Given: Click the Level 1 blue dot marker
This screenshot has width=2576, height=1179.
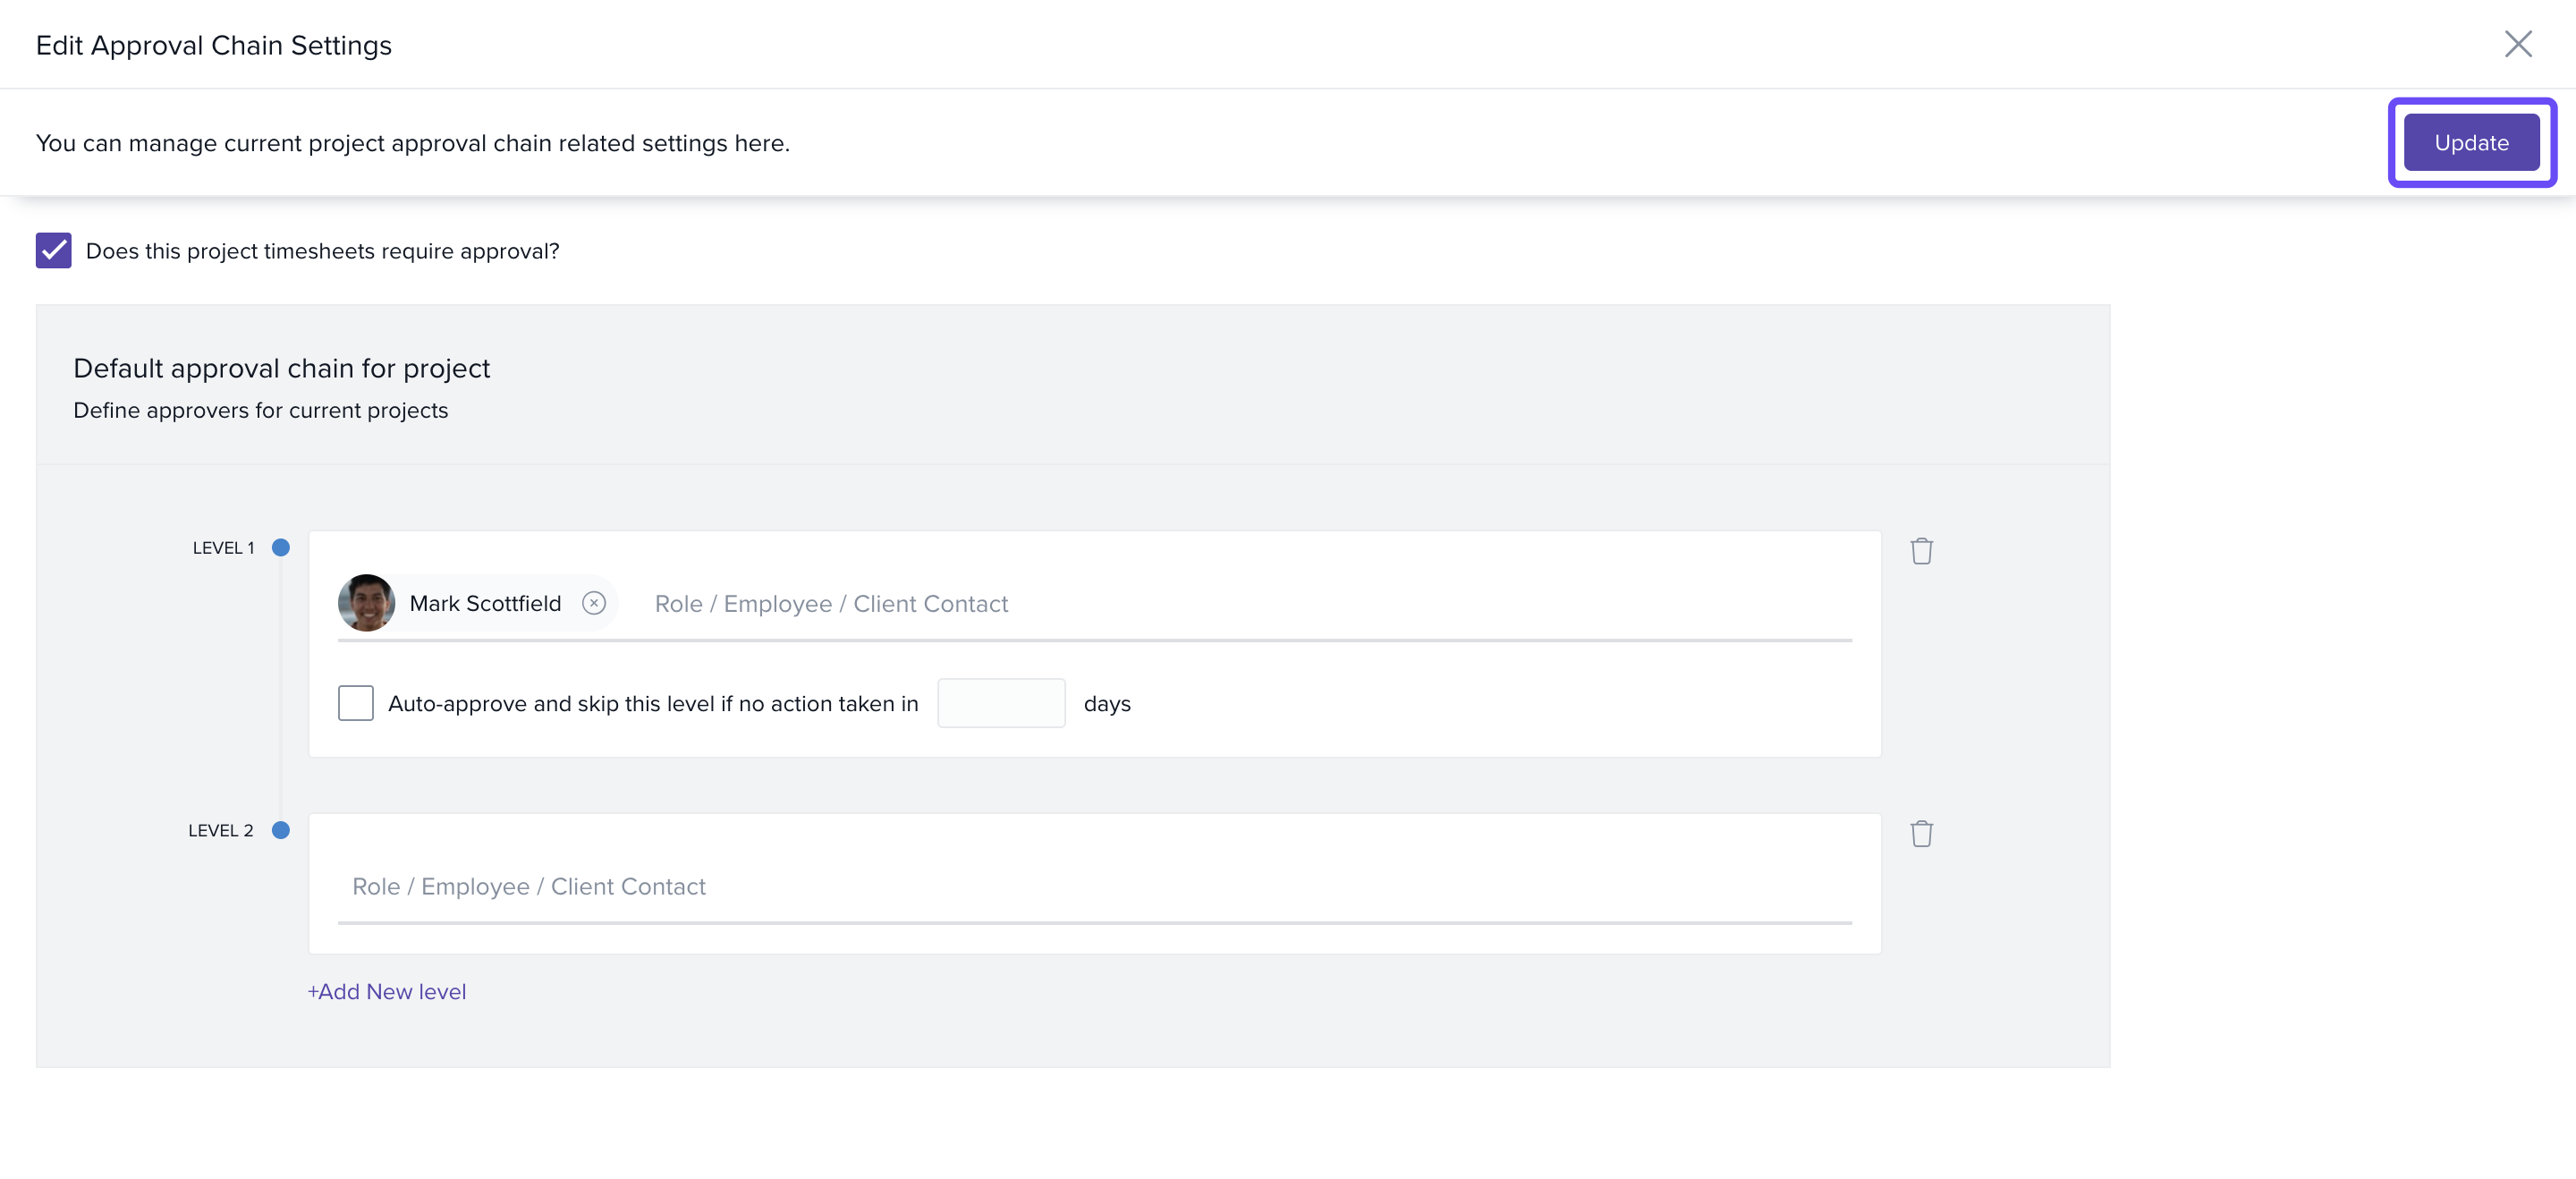Looking at the screenshot, I should pyautogui.click(x=281, y=547).
